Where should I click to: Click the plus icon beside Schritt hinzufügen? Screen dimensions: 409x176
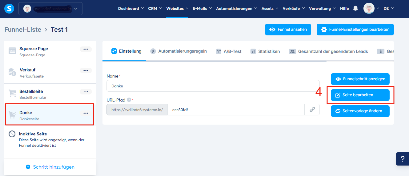[28, 167]
